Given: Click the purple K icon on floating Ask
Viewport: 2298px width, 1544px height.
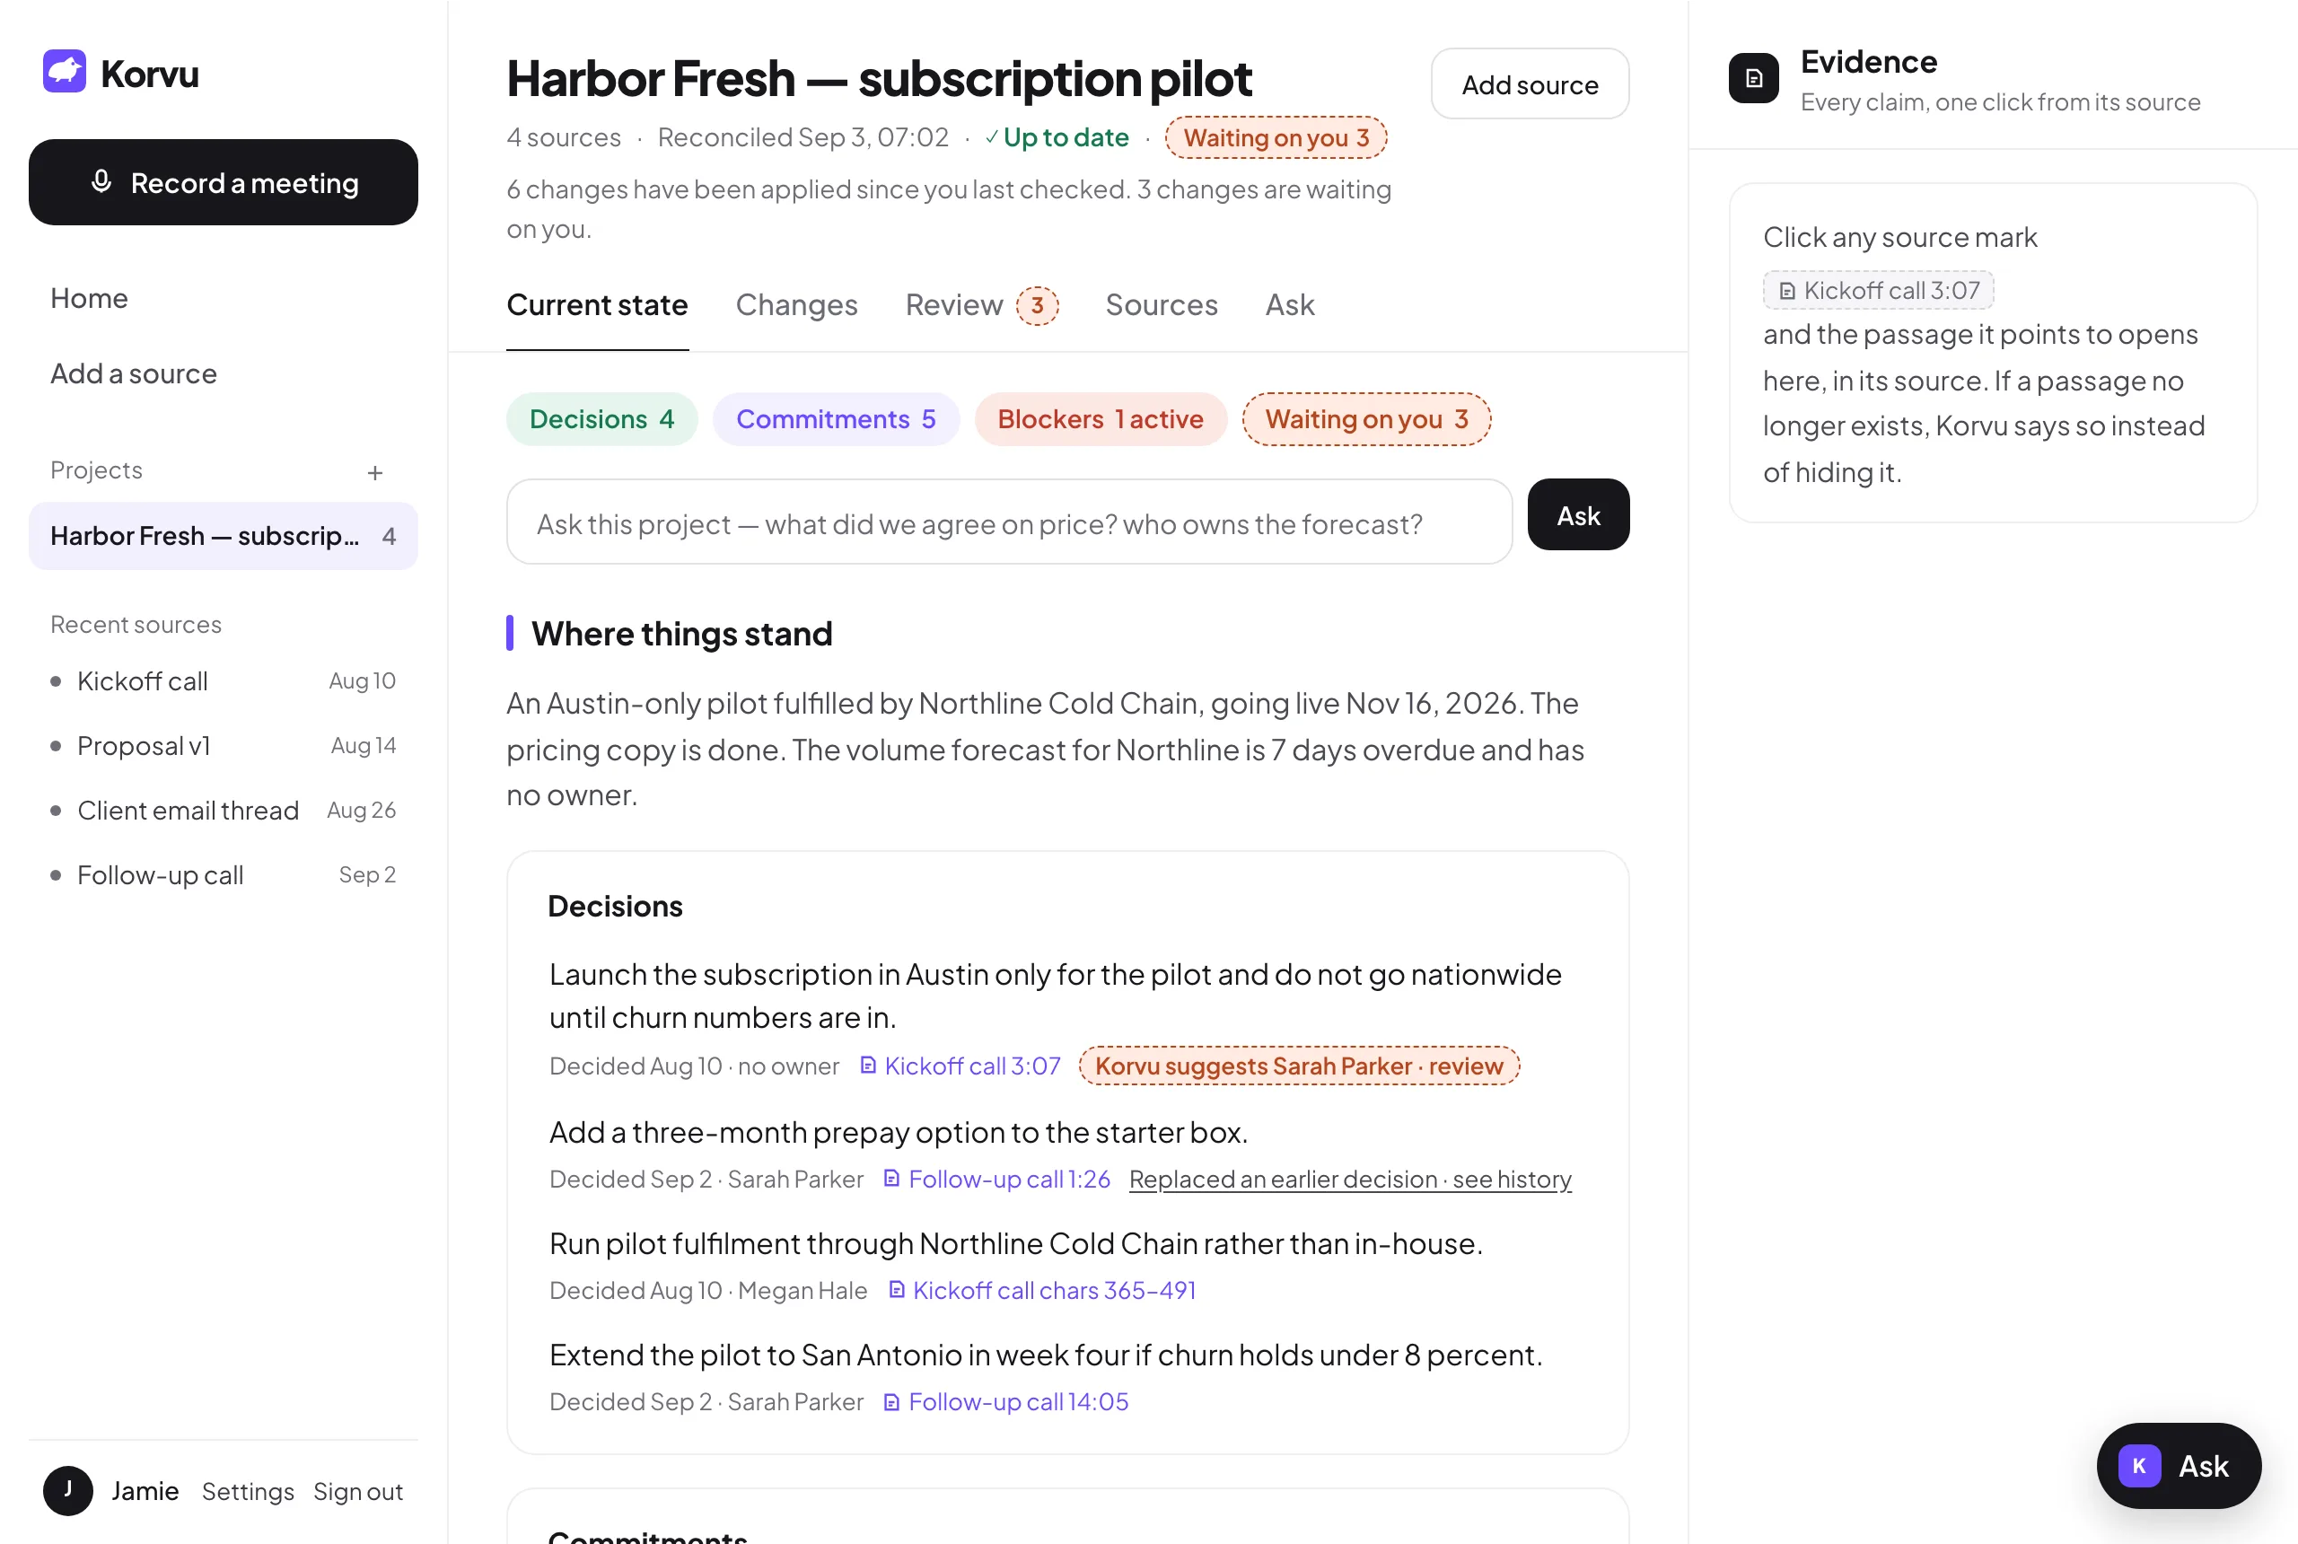Looking at the screenshot, I should [x=2138, y=1465].
